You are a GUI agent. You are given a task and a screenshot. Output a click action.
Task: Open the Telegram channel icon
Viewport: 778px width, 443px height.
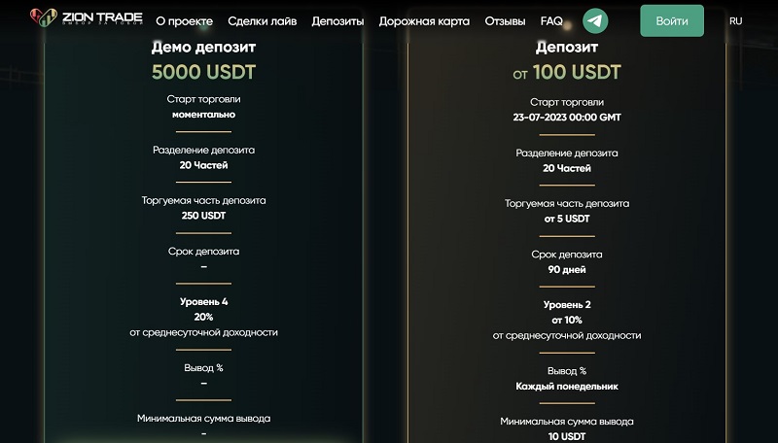click(x=595, y=20)
